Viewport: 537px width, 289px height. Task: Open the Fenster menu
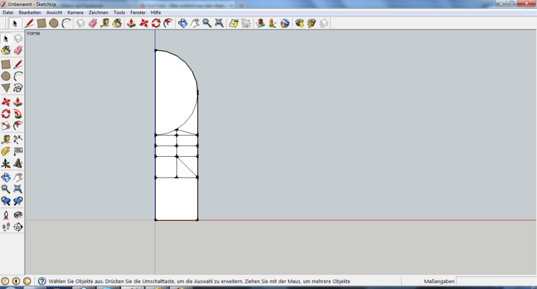coord(138,13)
